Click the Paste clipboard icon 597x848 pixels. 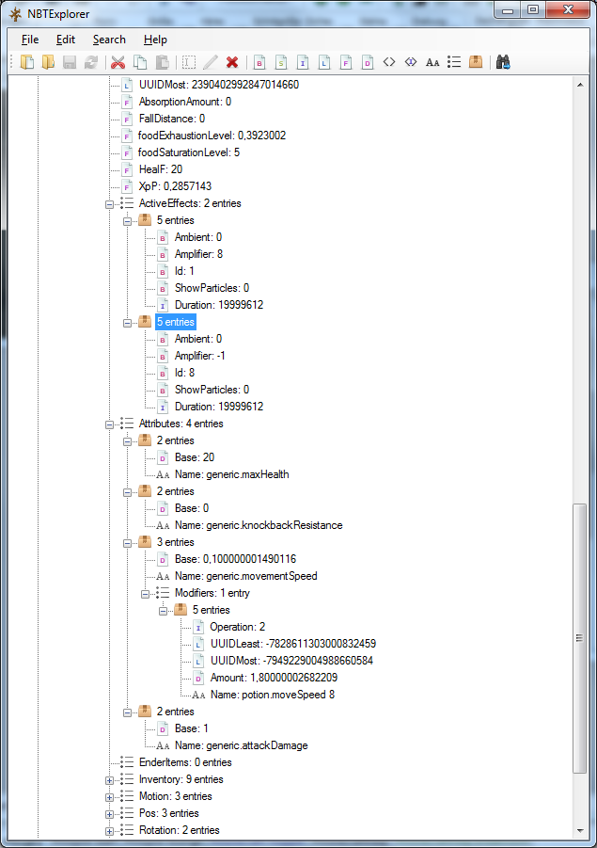(x=162, y=62)
